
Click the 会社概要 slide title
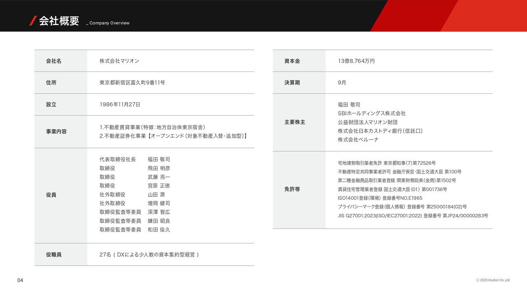click(x=59, y=21)
